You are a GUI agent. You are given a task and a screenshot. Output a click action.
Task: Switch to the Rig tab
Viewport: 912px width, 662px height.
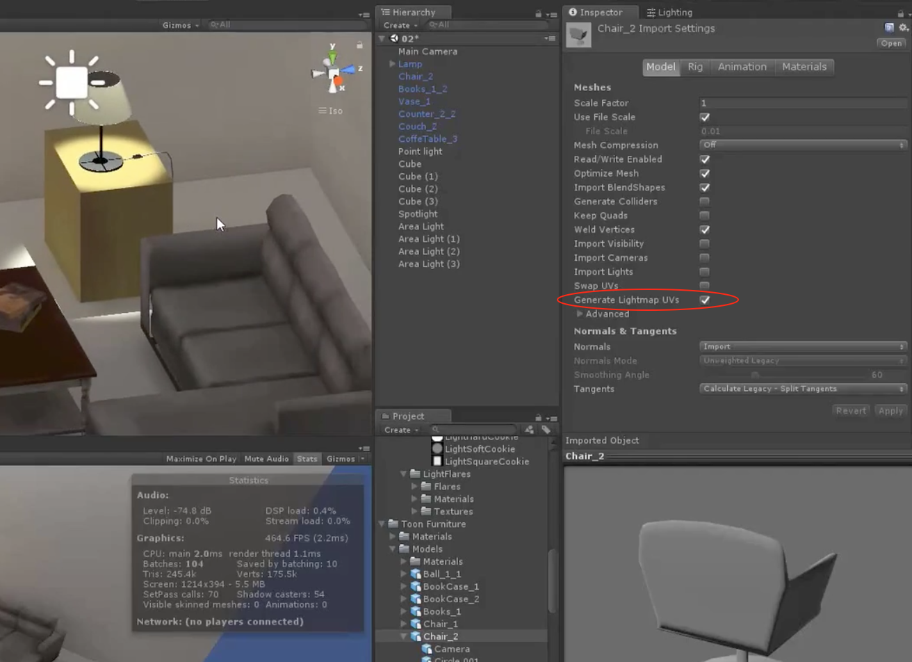(x=695, y=67)
